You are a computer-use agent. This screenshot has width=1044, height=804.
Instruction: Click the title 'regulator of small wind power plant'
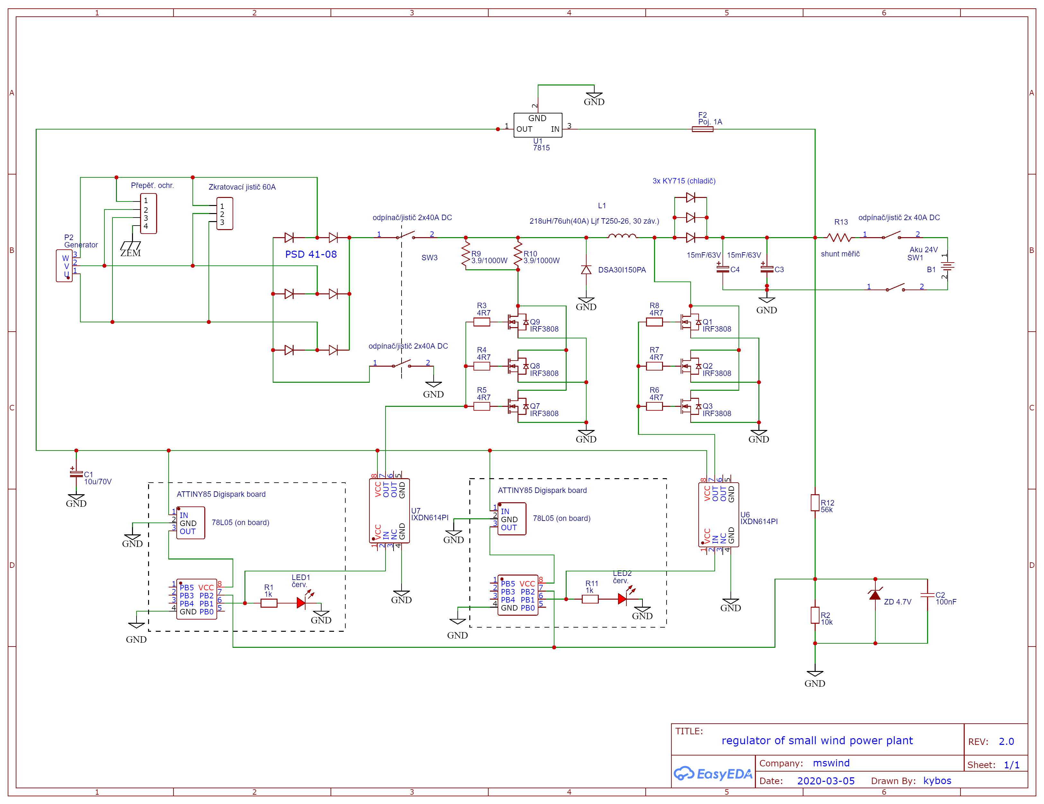[x=817, y=740]
